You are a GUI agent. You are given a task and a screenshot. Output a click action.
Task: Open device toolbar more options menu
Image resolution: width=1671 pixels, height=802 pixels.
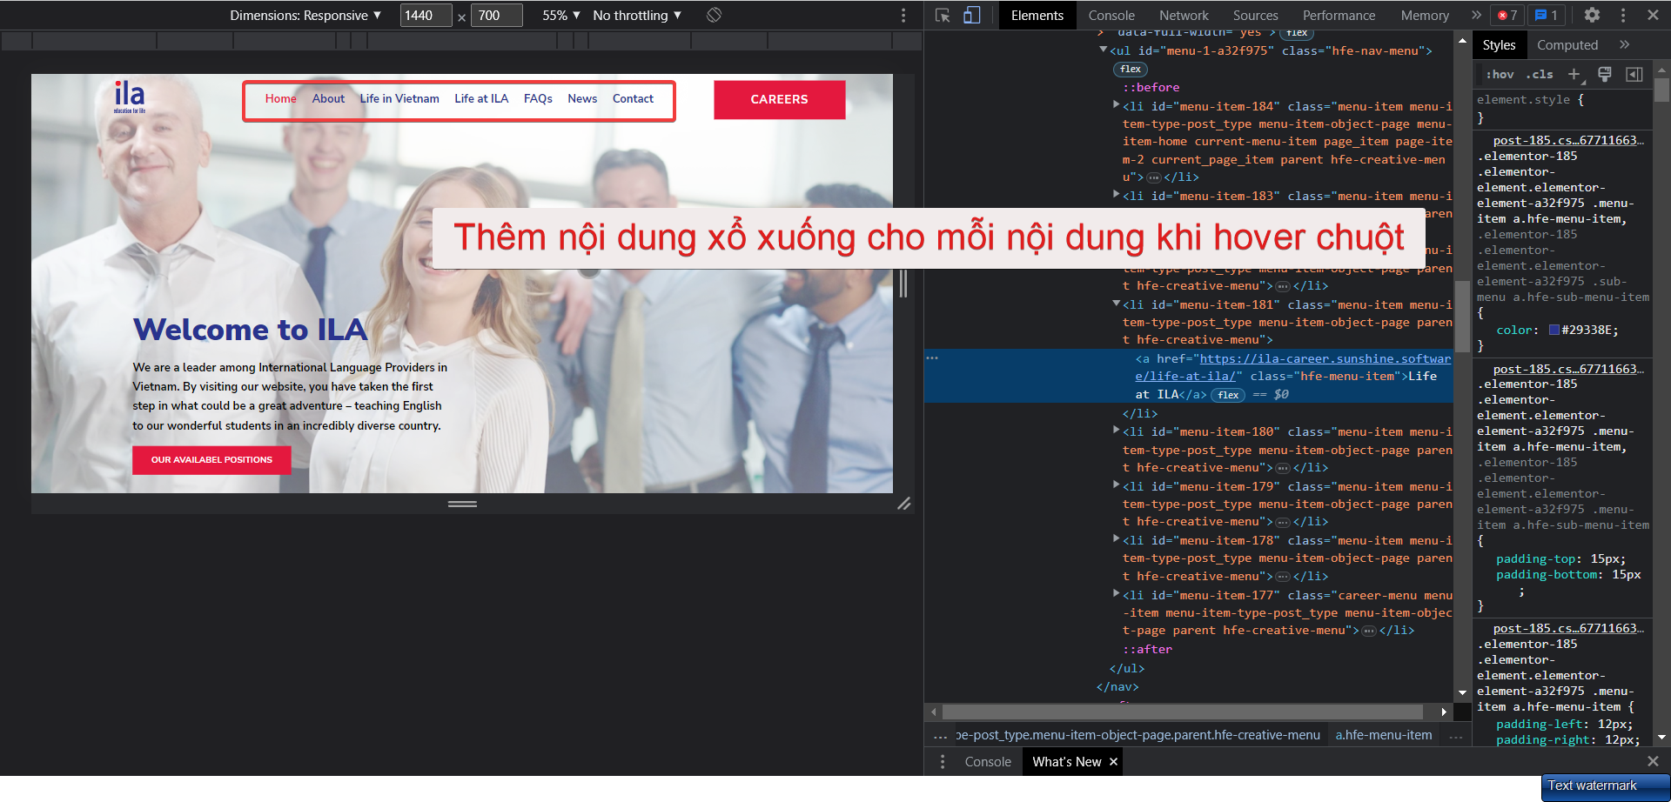903,15
